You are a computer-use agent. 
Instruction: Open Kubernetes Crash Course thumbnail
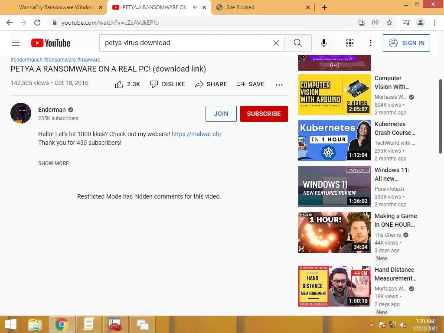pyautogui.click(x=334, y=140)
